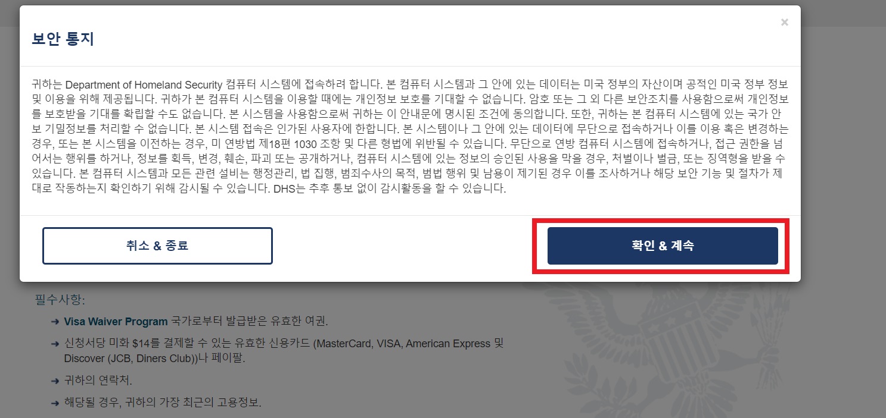Click the 확인 & 계속 button
886x418 pixels.
663,246
